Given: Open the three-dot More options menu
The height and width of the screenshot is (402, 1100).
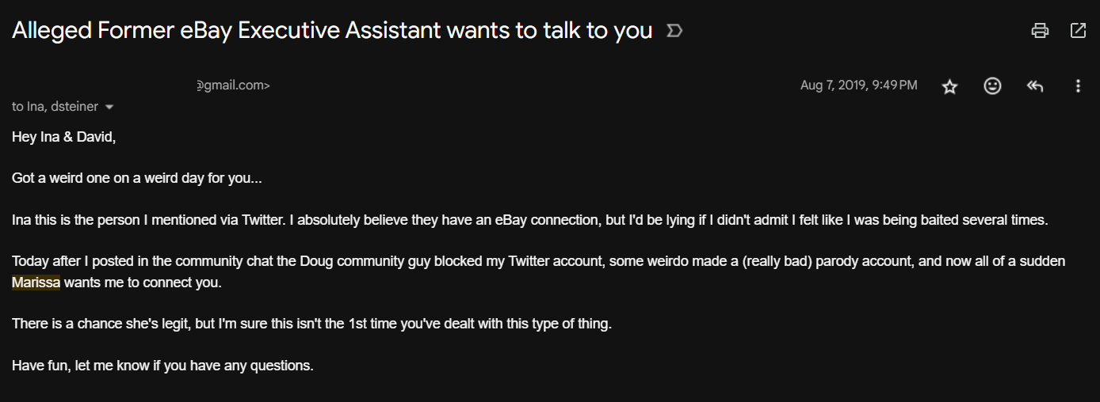Looking at the screenshot, I should [x=1078, y=86].
